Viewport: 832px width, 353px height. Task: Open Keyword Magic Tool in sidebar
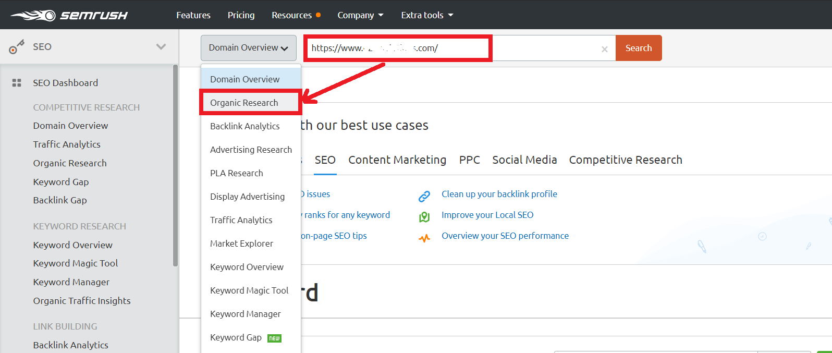pos(76,263)
